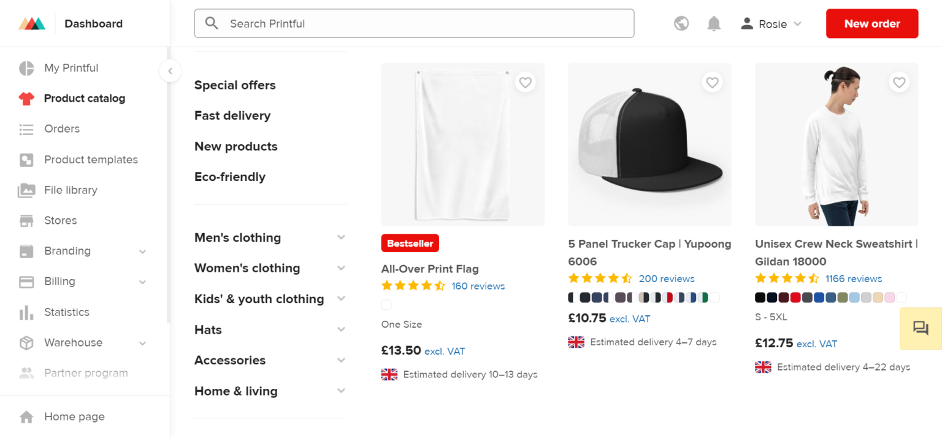Screen dimensions: 942x438
Task: Add the Yupoong trucker cap to favorites
Action: tap(712, 82)
